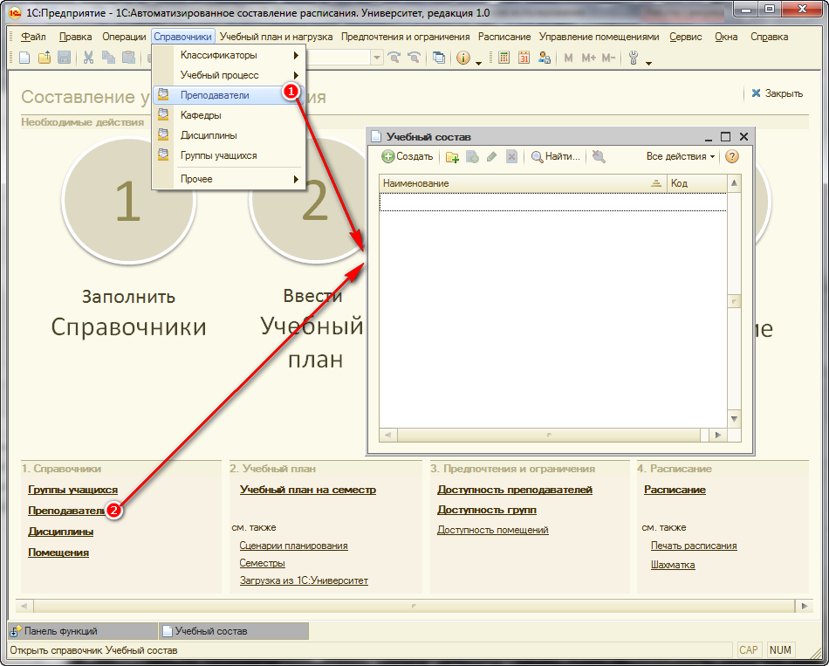This screenshot has height=666, width=829.
Task: Open Учебный план на семестр link
Action: pos(308,490)
